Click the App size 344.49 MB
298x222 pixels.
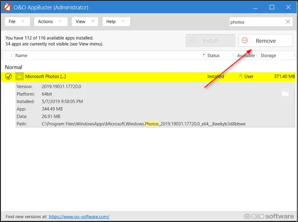[52, 109]
